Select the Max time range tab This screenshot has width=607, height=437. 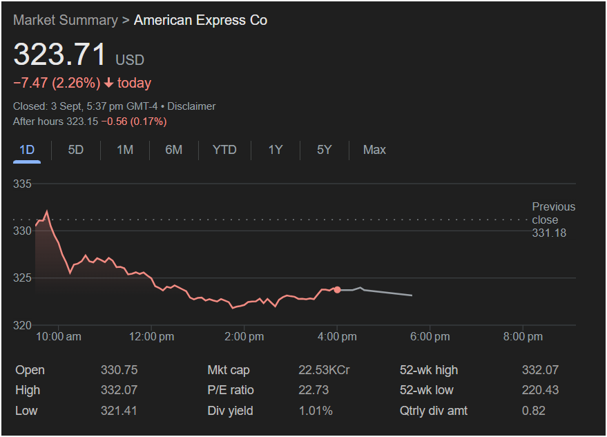374,150
